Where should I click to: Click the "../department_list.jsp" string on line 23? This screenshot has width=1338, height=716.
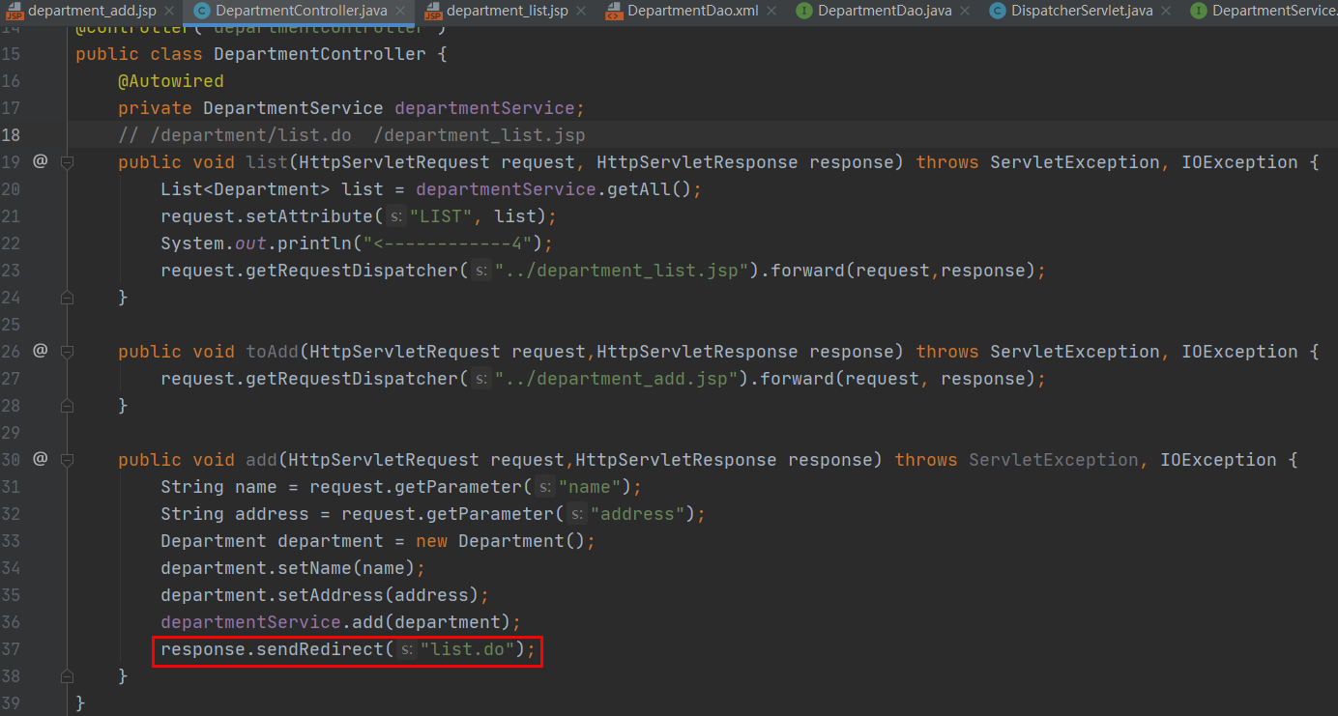point(623,271)
